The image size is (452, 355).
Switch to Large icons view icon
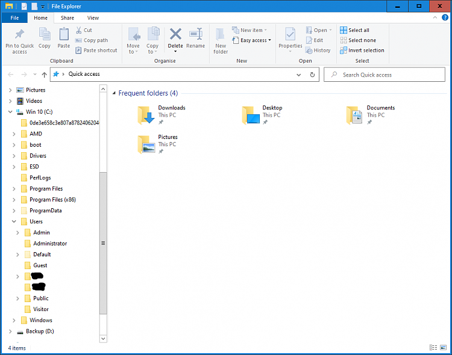444,348
